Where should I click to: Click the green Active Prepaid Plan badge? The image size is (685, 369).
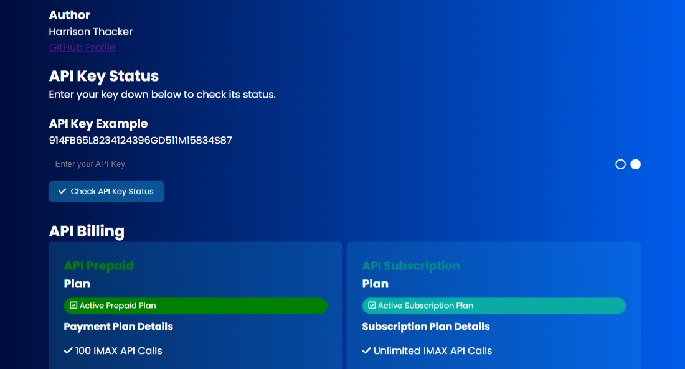196,306
